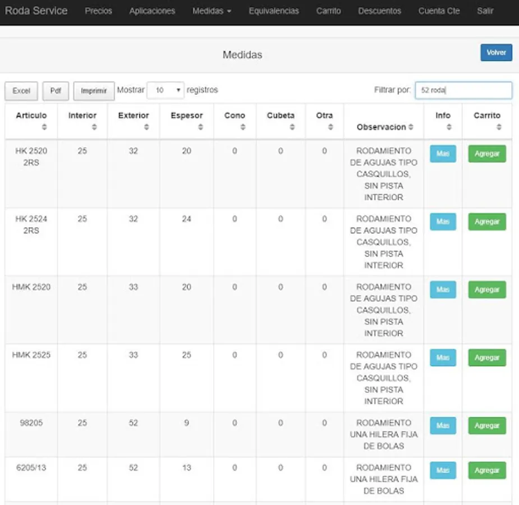519x505 pixels.
Task: Sort table by Articulo column icon
Action: [x=44, y=127]
